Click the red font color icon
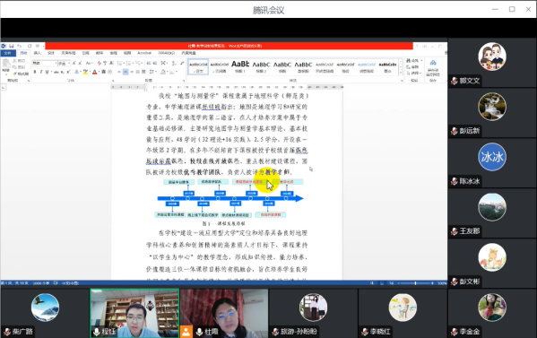The image size is (537, 338). click(x=95, y=72)
